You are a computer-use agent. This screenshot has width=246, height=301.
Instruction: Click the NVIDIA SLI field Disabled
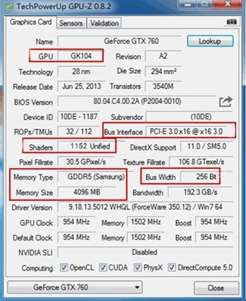point(145,252)
